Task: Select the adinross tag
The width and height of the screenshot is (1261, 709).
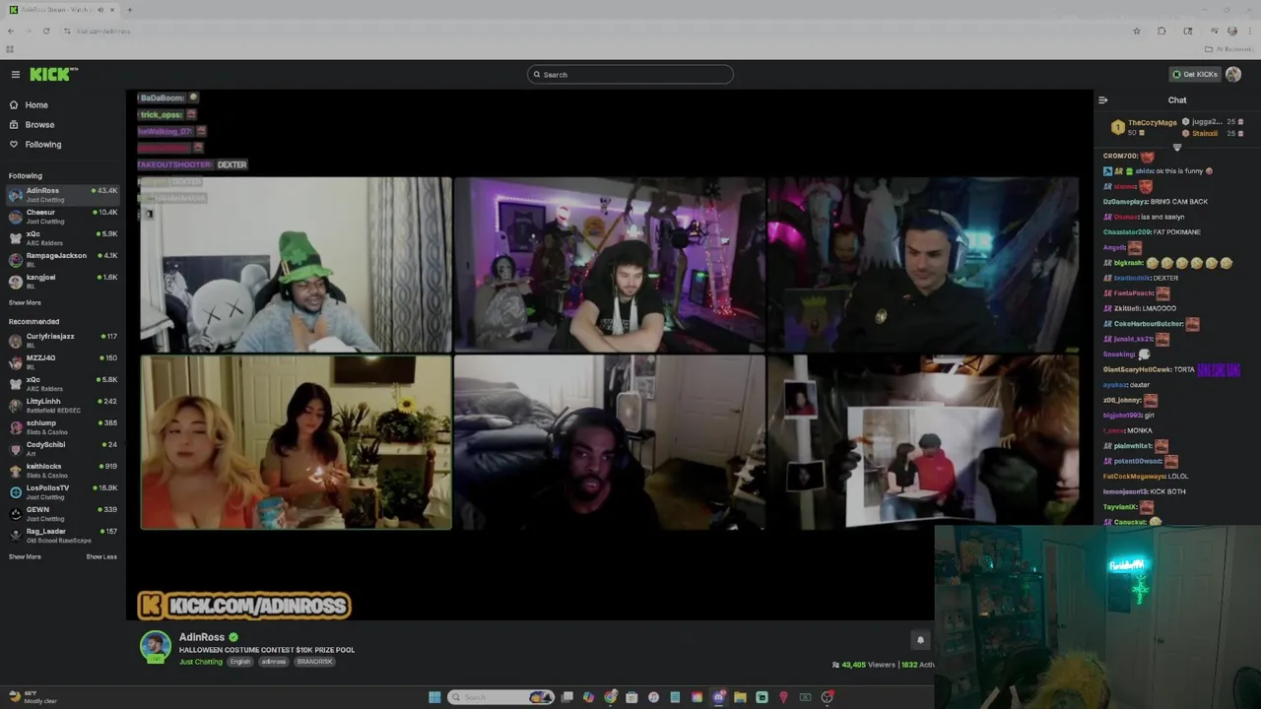Action: [274, 662]
